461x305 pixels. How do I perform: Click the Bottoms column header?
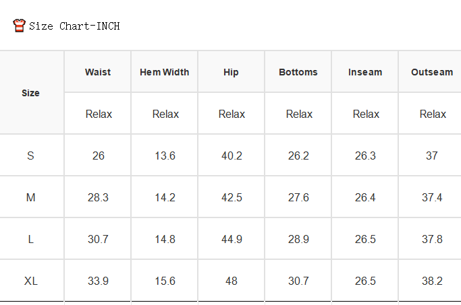(298, 72)
